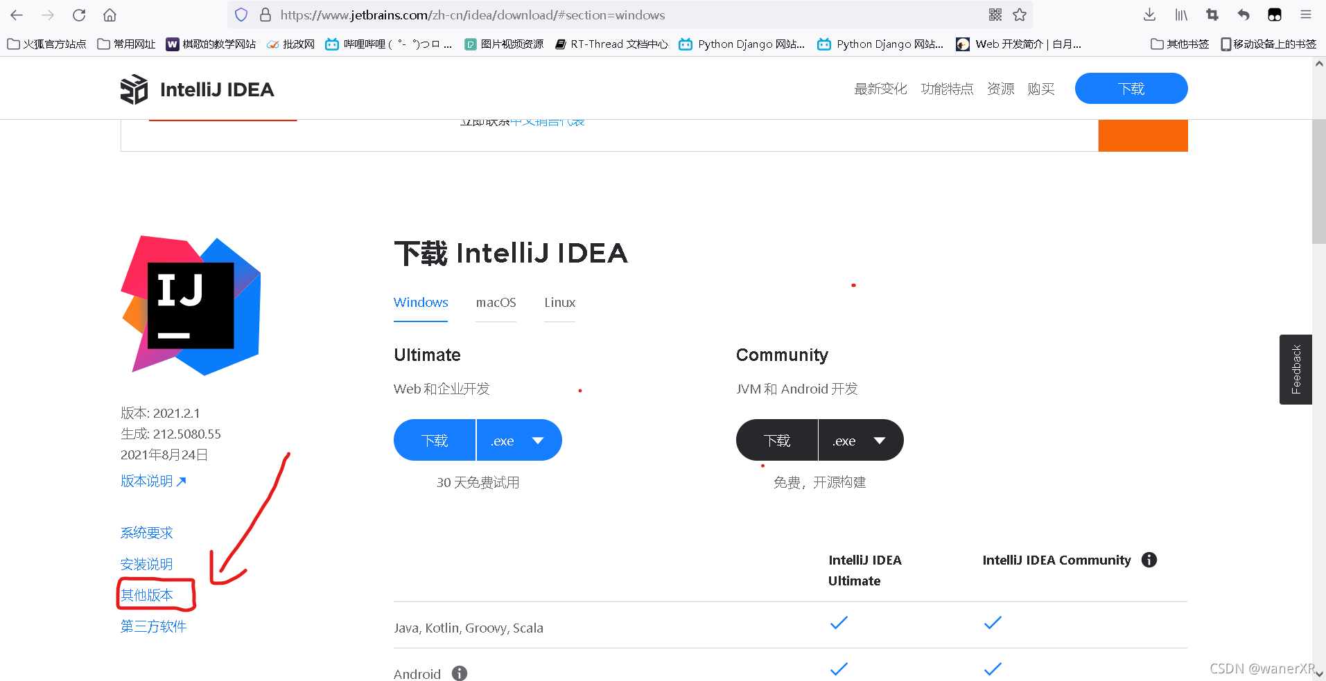Image resolution: width=1326 pixels, height=681 pixels.
Task: Show info icon next to IntelliJ IDEA Community
Action: [x=1149, y=560]
